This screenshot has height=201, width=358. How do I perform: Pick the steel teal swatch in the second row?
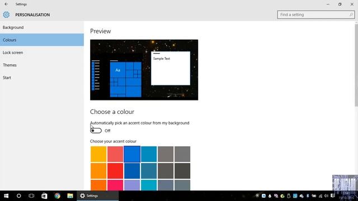(149, 171)
